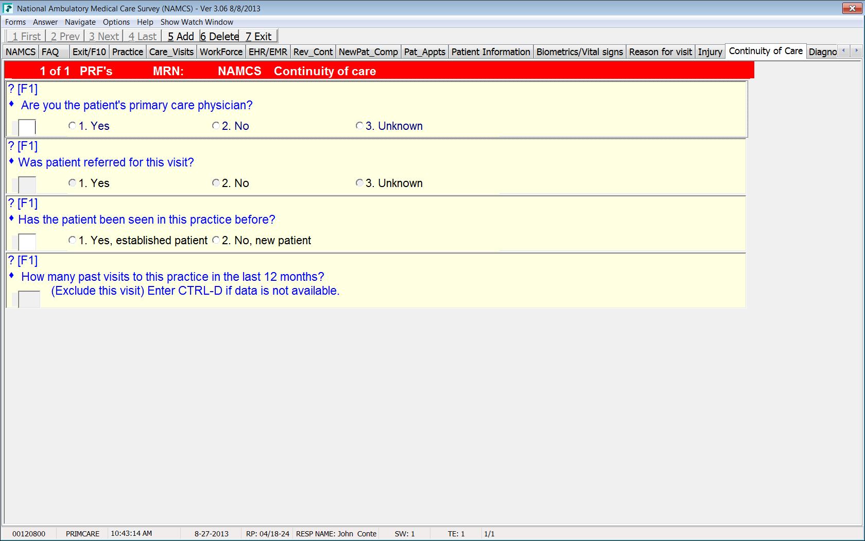Screen dimensions: 865x541
Task: Click F1 help for primary care physician question
Action: coord(23,89)
